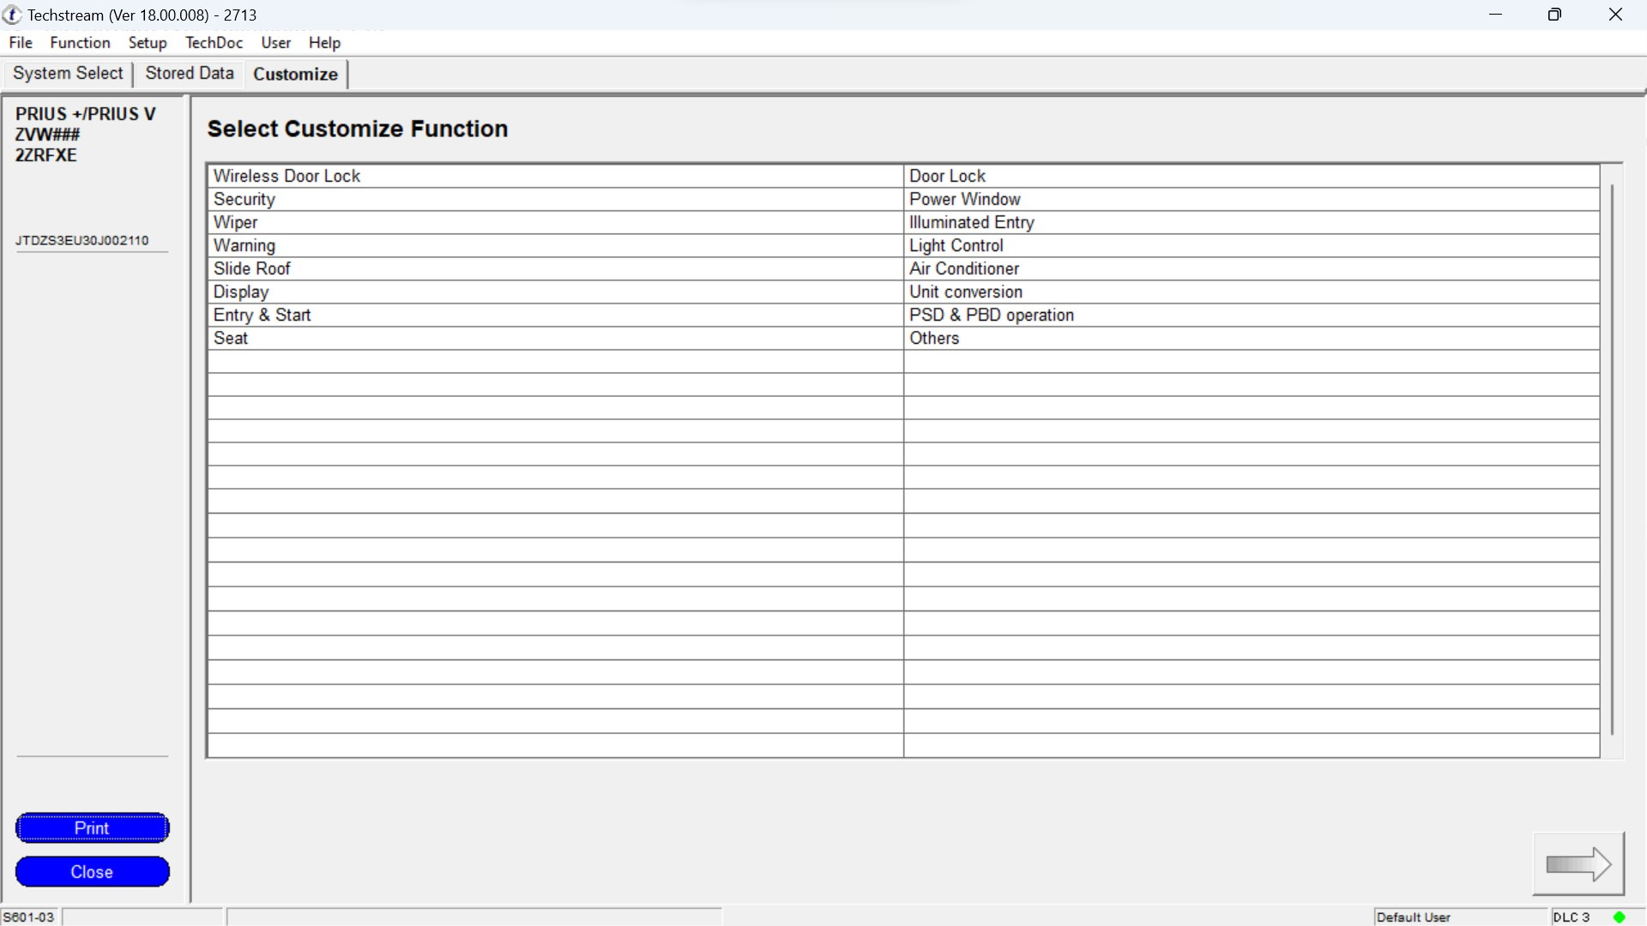Viewport: 1647px width, 926px height.
Task: Open the TechDoc menu
Action: click(x=214, y=43)
